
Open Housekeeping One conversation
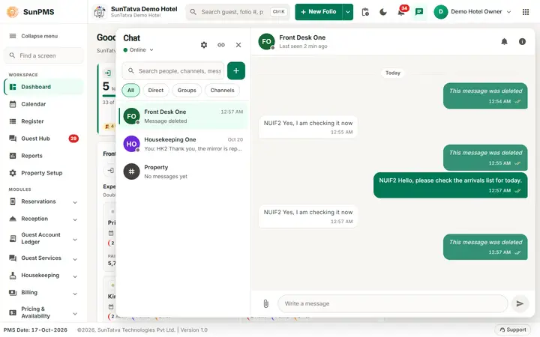[183, 144]
